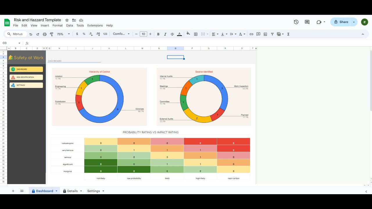
Task: Toggle strikethrough formatting
Action: coord(172,34)
